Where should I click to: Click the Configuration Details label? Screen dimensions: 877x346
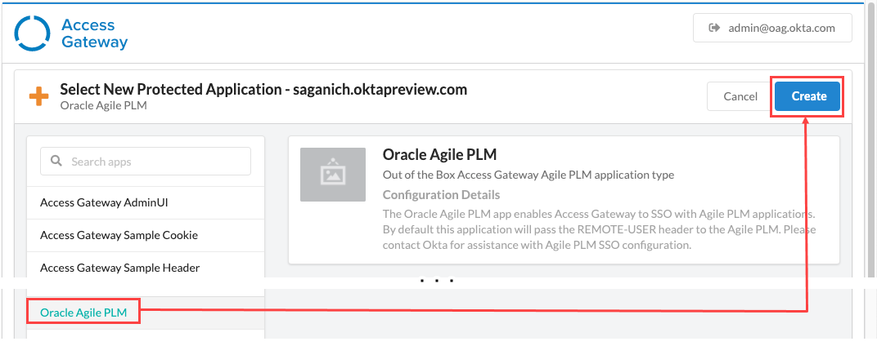click(x=441, y=195)
